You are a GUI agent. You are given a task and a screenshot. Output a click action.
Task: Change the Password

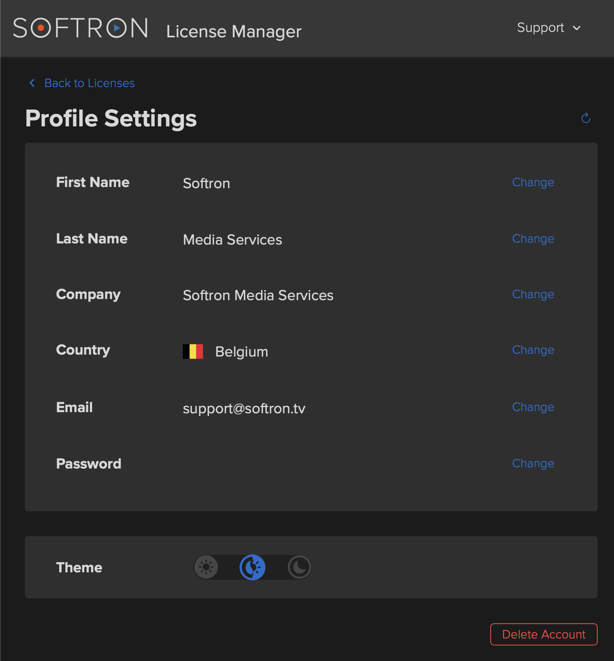(533, 463)
